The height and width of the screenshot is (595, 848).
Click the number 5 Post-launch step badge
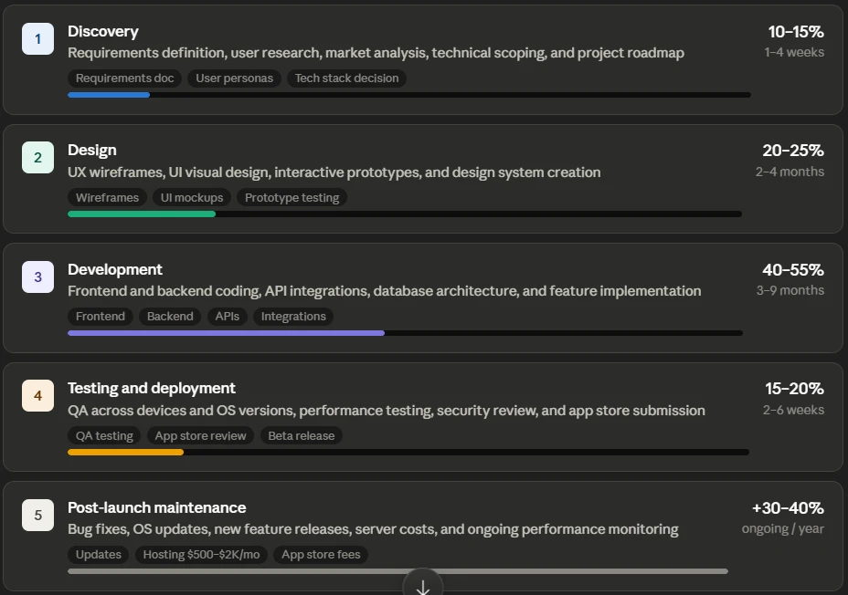coord(37,515)
